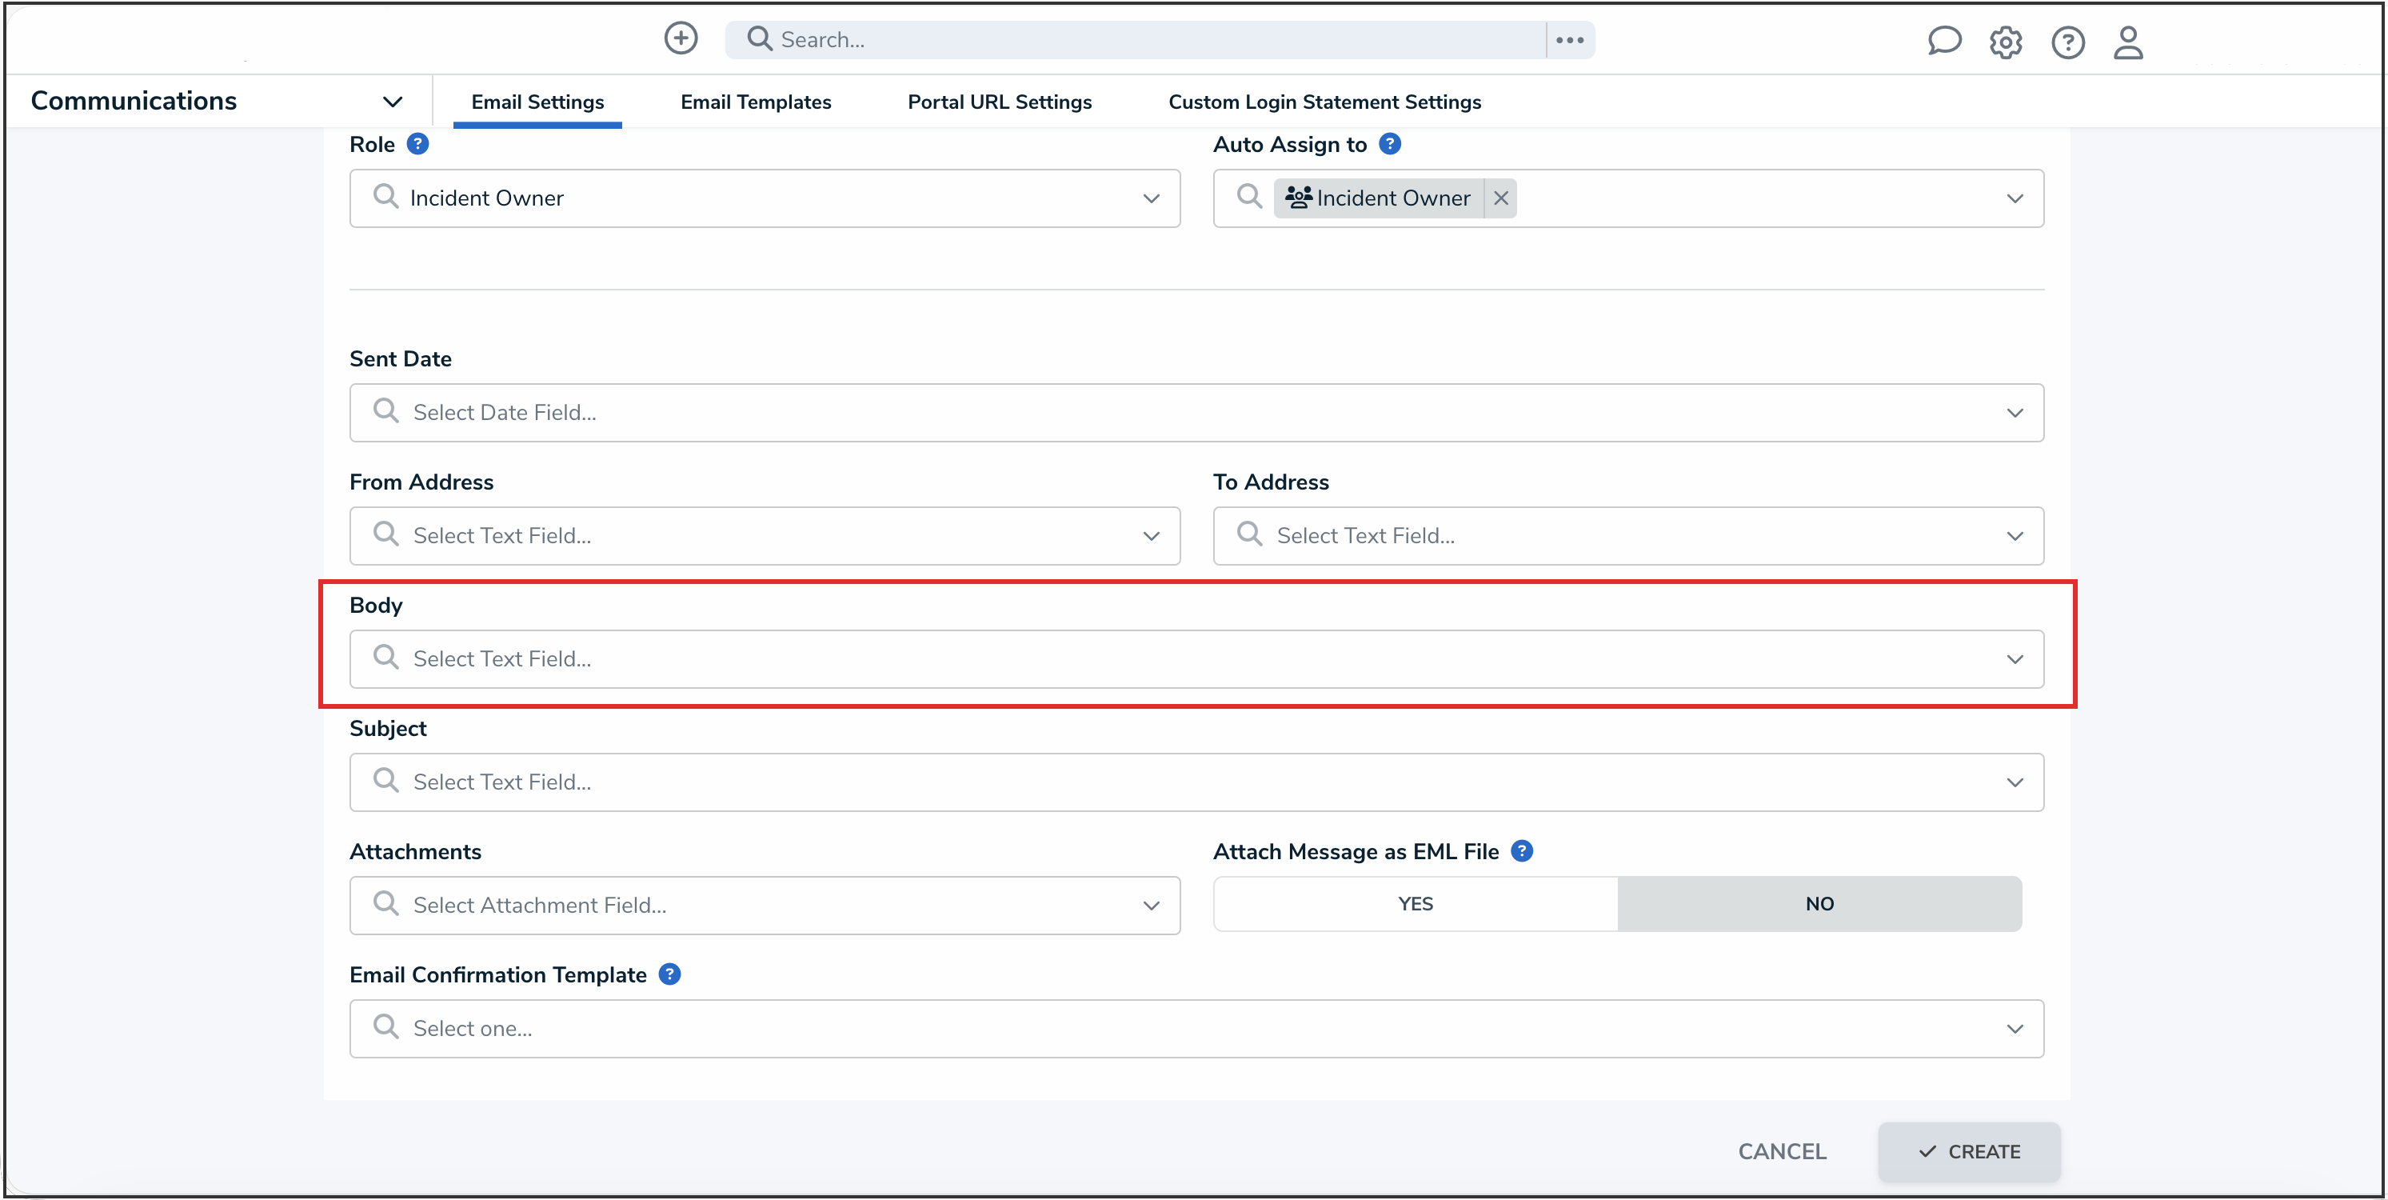Screen dimensions: 2388x1200
Task: Open the user profile icon
Action: pyautogui.click(x=2128, y=42)
